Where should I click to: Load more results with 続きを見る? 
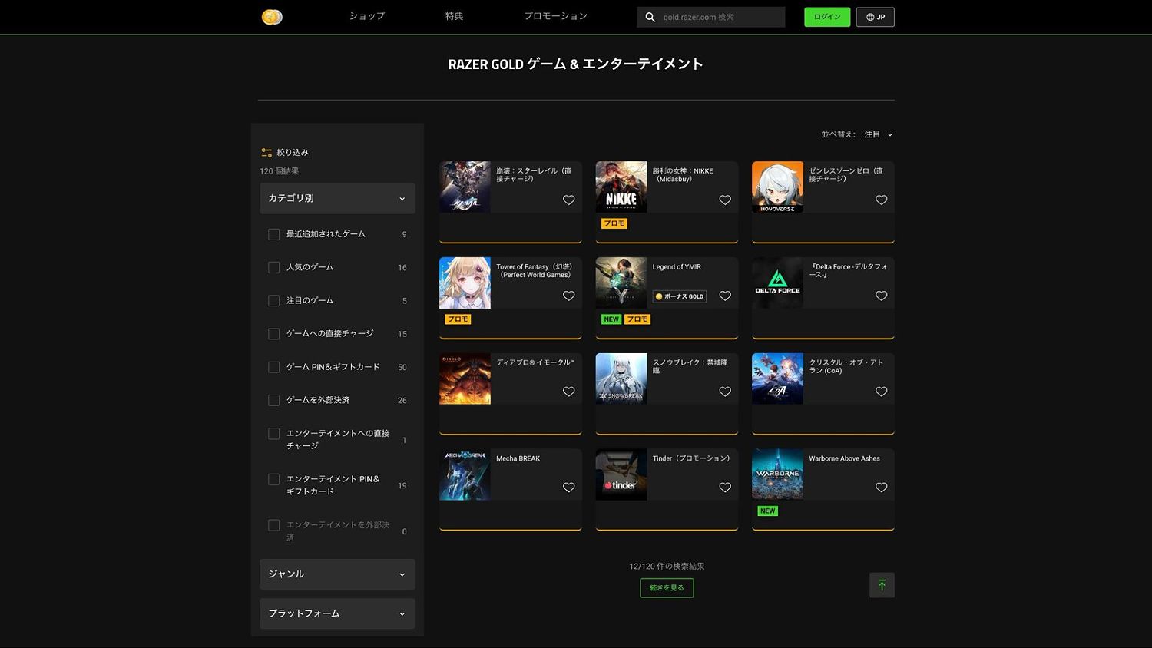667,588
